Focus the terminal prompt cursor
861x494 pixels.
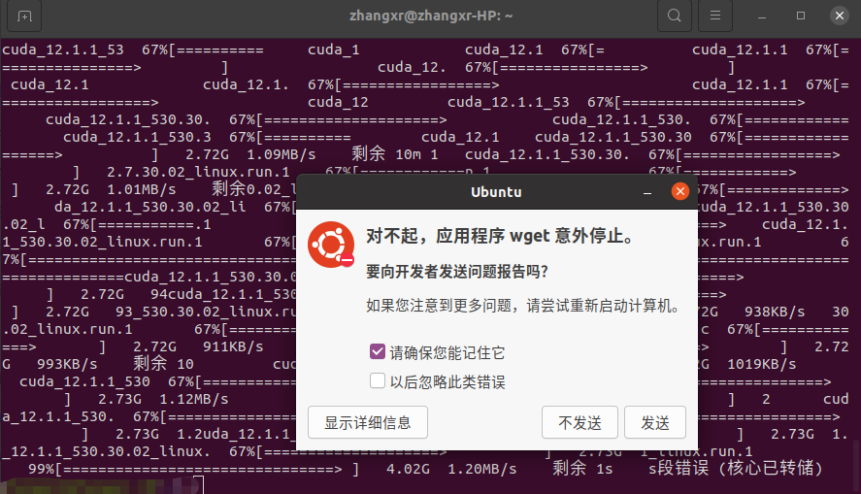tap(200, 485)
